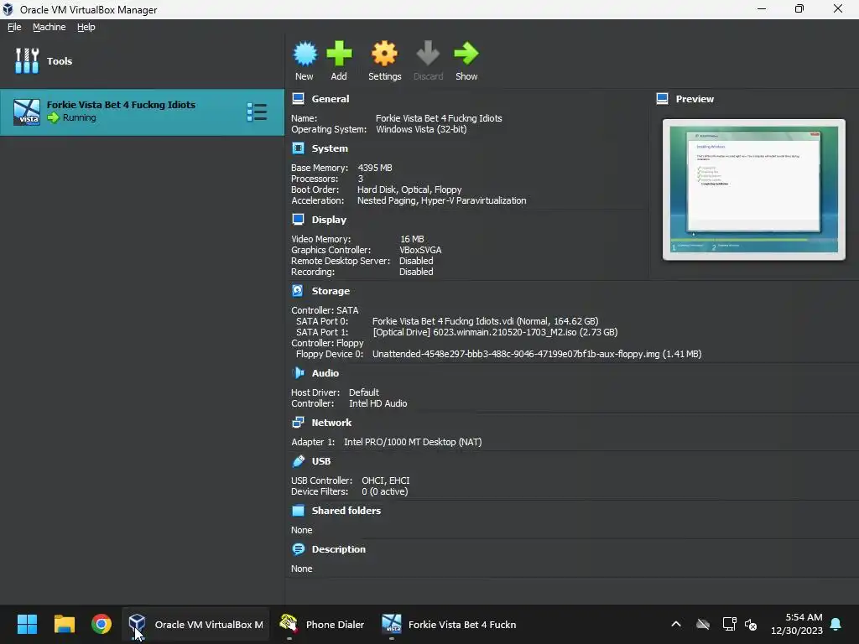Image resolution: width=859 pixels, height=644 pixels.
Task: Click the Tools wrench-and-screwdriver icon
Action: click(x=27, y=60)
